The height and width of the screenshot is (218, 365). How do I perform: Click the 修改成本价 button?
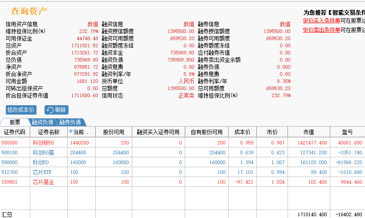coord(21,110)
